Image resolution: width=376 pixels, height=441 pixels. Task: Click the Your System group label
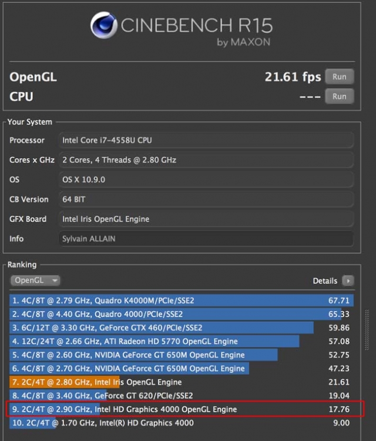30,122
